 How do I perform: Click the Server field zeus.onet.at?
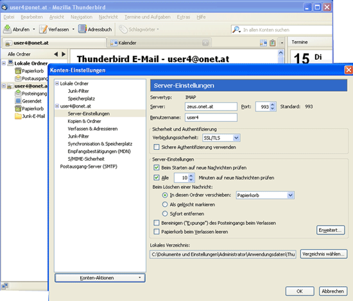coord(211,106)
